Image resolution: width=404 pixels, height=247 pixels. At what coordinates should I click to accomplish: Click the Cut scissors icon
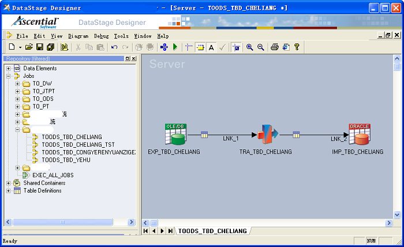coord(78,47)
